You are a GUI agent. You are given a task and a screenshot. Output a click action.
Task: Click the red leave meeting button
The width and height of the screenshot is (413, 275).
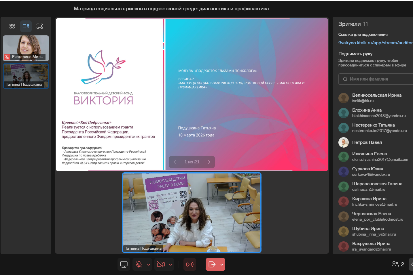point(212,264)
